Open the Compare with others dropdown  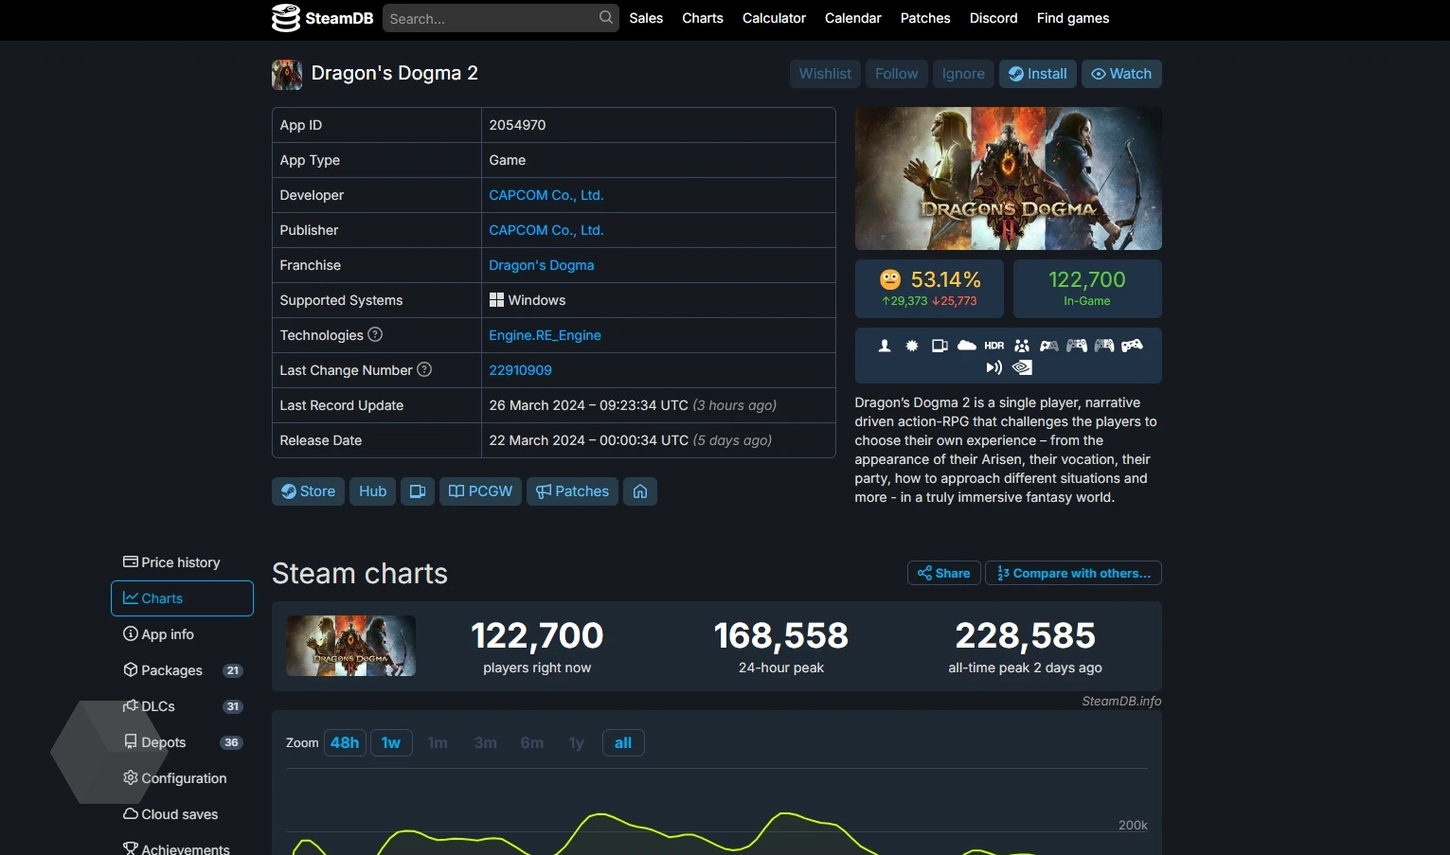point(1073,573)
